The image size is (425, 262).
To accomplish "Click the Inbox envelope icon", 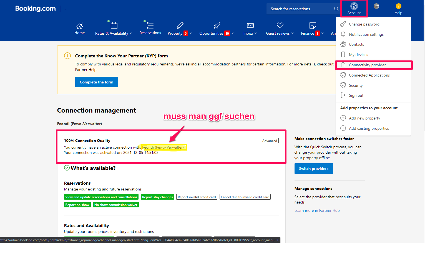I will tap(250, 26).
